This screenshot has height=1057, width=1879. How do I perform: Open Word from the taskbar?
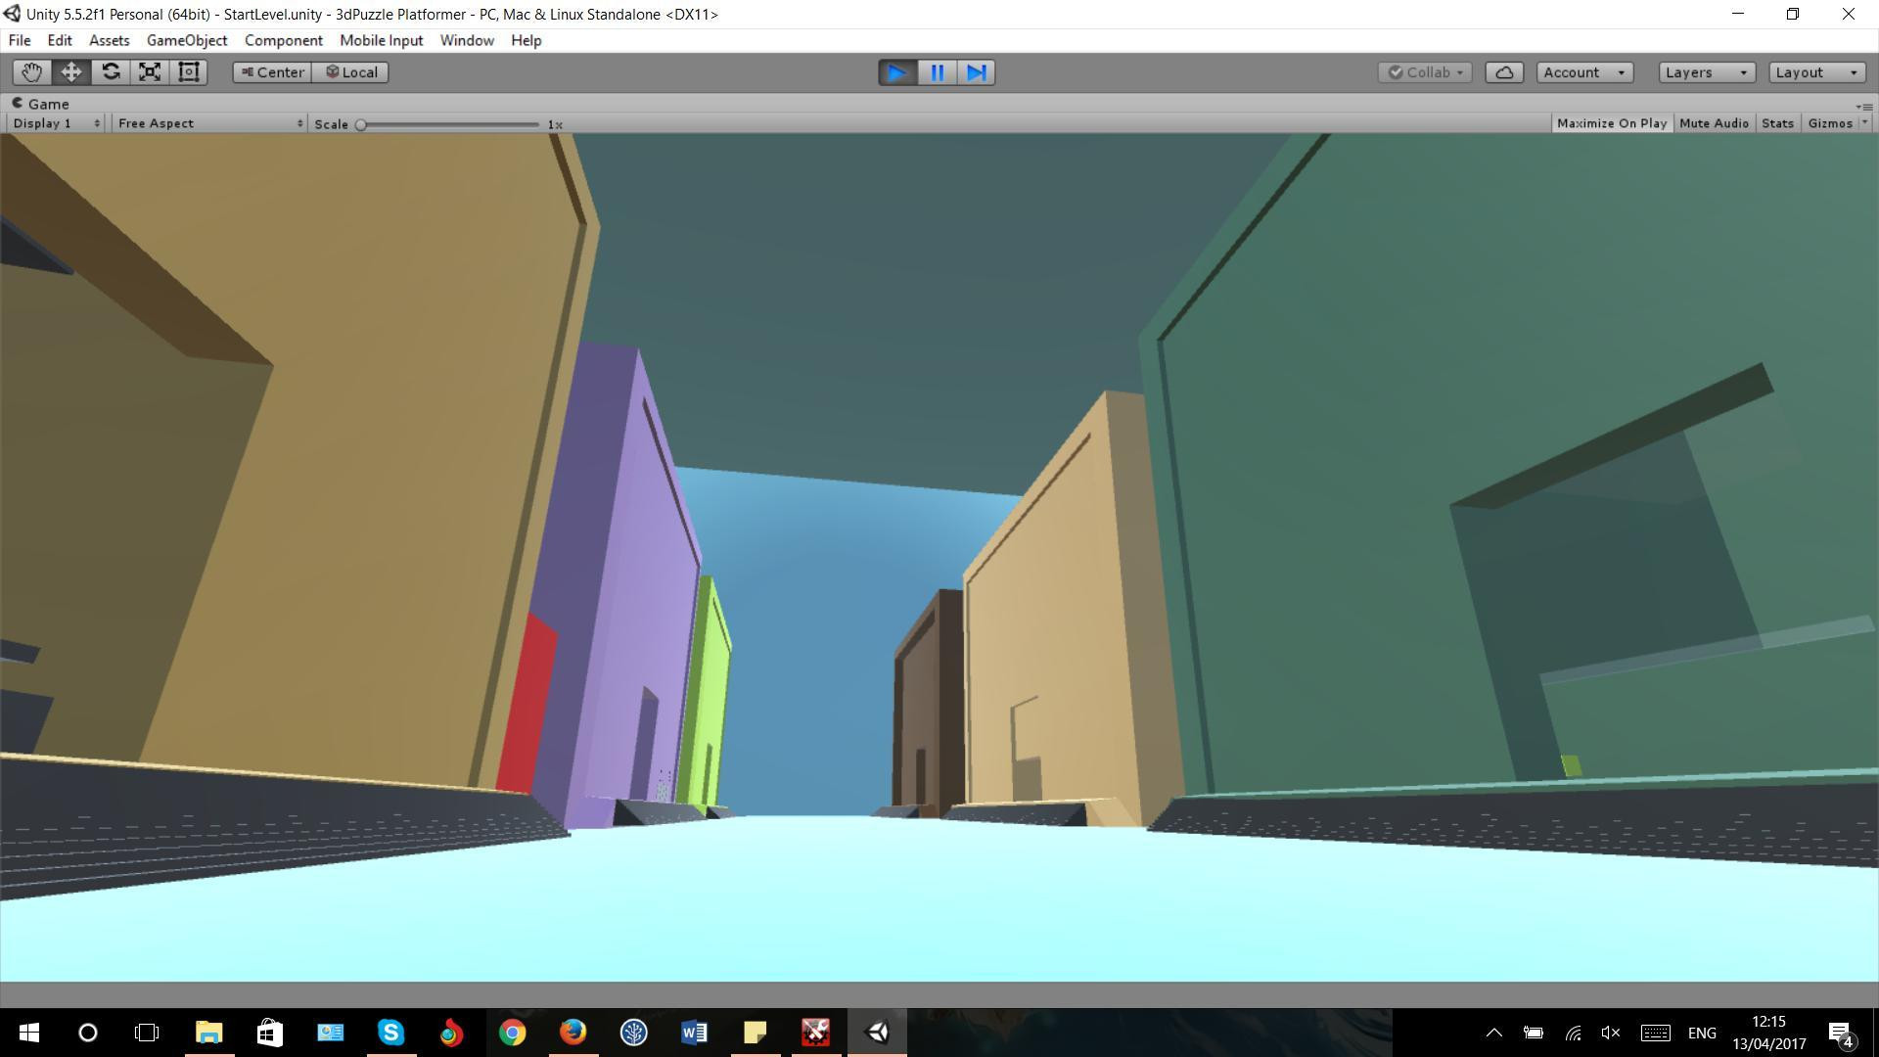pyautogui.click(x=694, y=1033)
